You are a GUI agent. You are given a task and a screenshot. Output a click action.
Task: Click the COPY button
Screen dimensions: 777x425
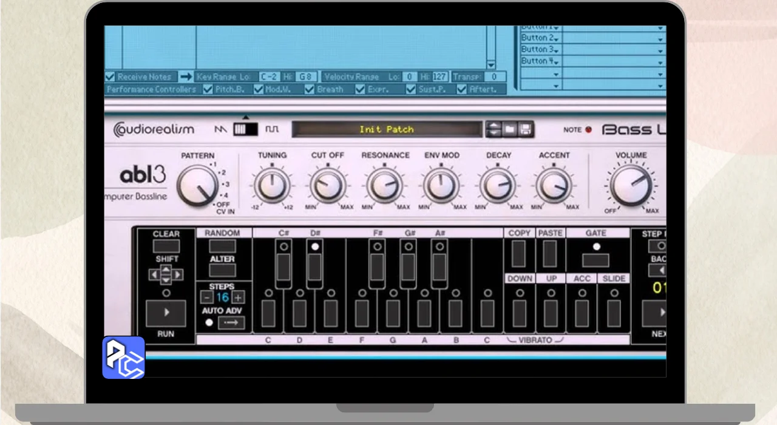coord(518,254)
